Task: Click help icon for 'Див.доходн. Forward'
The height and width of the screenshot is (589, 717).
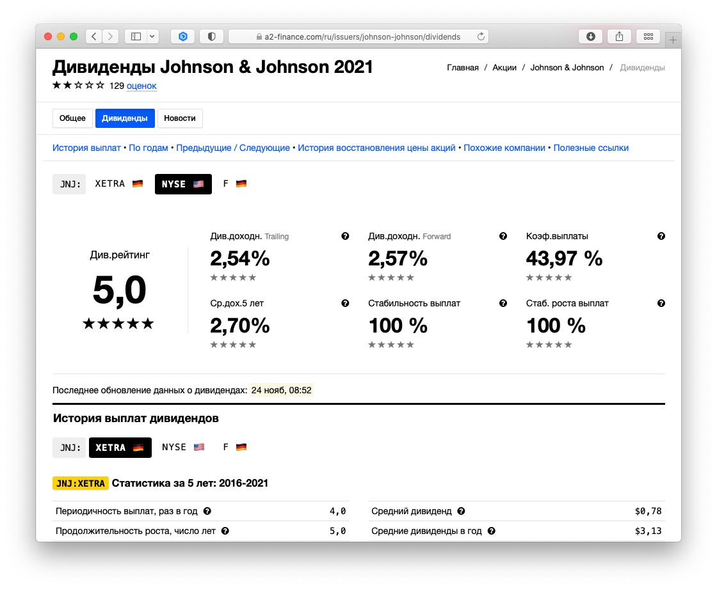Action: point(503,236)
